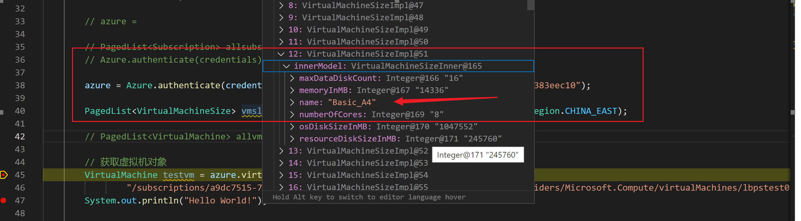Expand the name "Basic_A4" chevron
Screen dimensions: 801x221
[x=292, y=102]
